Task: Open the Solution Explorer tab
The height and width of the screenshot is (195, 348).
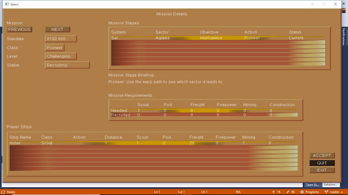Action: 331,185
